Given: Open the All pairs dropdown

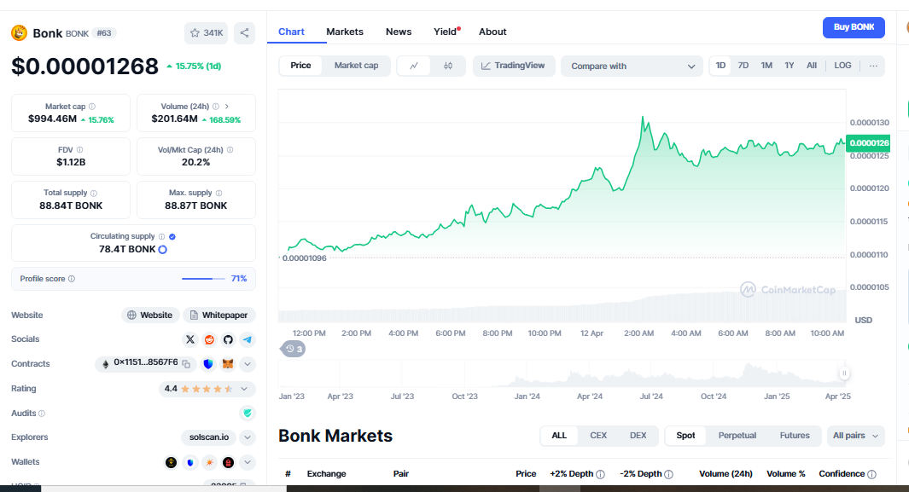Looking at the screenshot, I should coord(856,436).
